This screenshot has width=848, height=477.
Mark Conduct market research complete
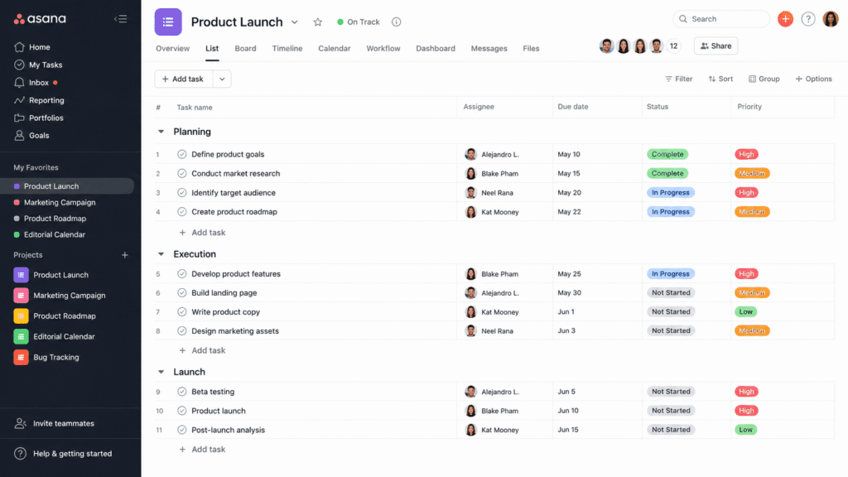(181, 174)
